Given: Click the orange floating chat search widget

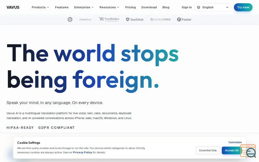Looking at the screenshot, I should (x=248, y=151).
